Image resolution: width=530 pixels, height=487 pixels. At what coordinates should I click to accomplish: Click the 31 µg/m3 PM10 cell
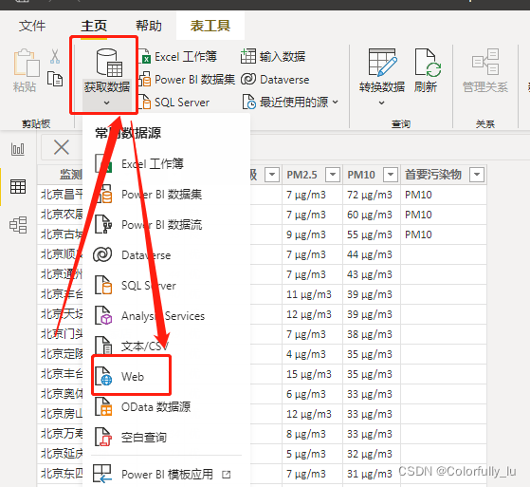pos(372,474)
